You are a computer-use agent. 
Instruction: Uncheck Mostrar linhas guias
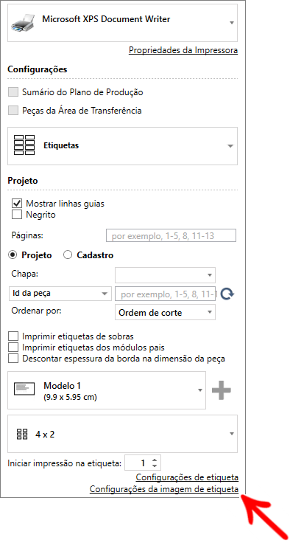point(17,204)
